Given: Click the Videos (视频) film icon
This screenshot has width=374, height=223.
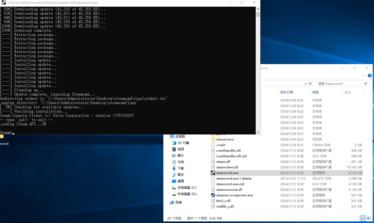Looking at the screenshot, I should tap(174, 149).
